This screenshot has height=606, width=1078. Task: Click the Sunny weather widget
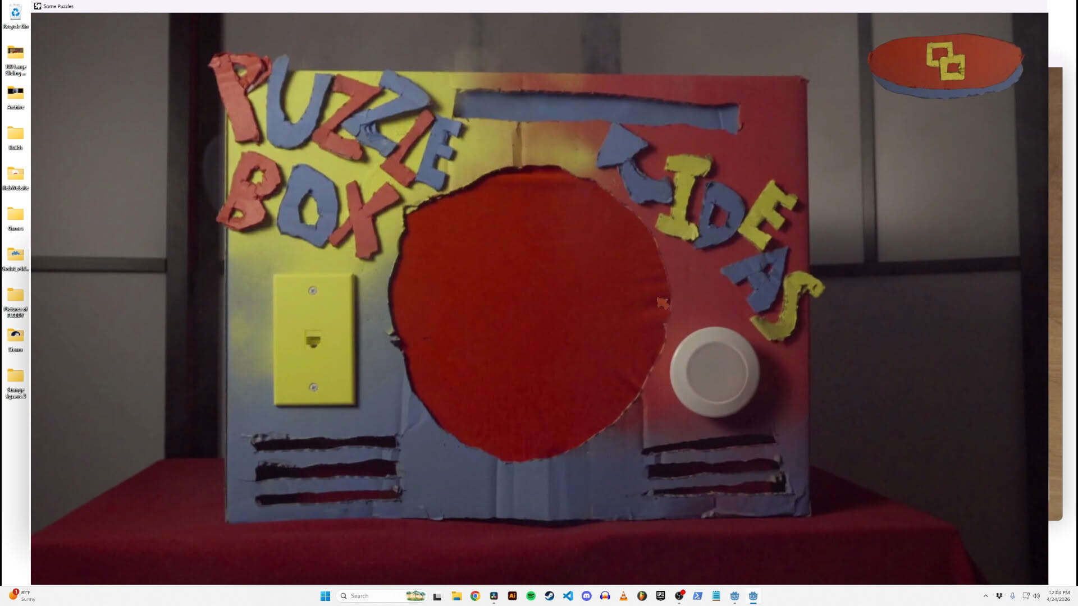pyautogui.click(x=22, y=596)
